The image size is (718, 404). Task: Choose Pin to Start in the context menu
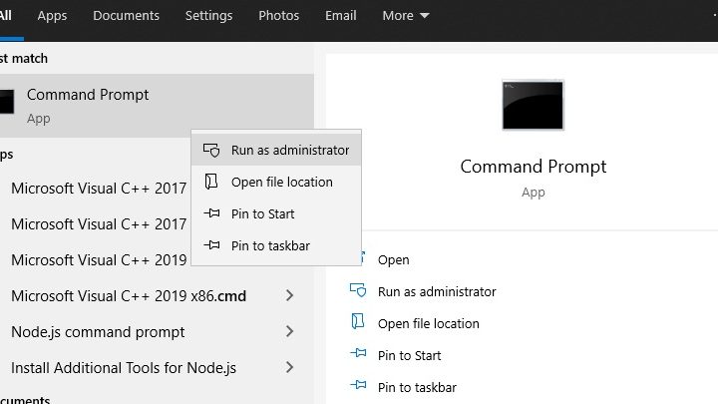coord(276,213)
